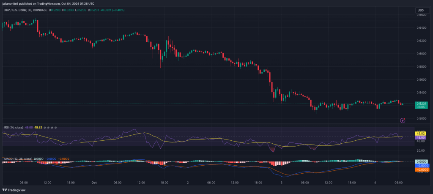Click the 20.00 RSI axis label
This screenshot has height=194, width=433.
[420, 150]
